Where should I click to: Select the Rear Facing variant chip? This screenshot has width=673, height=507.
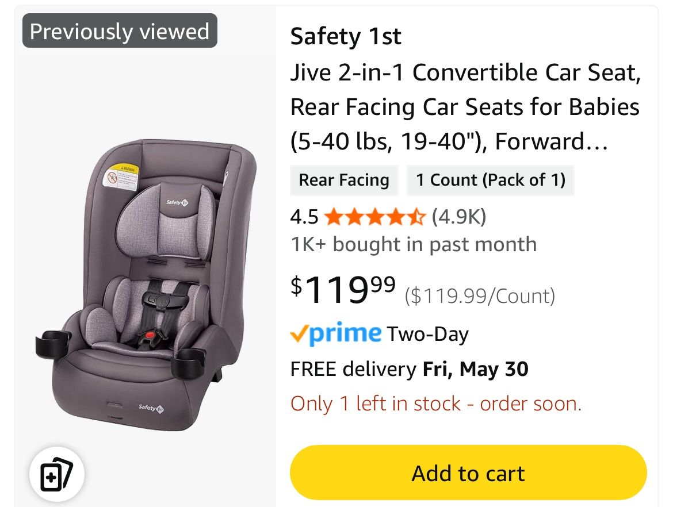coord(344,180)
